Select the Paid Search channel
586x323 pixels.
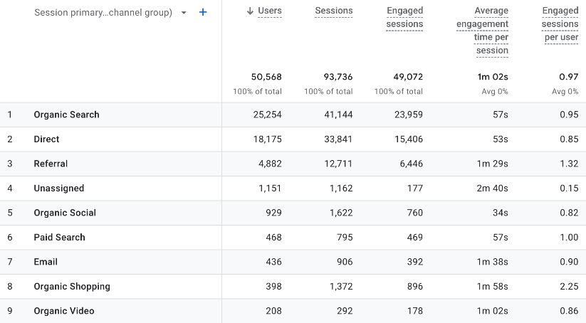pyautogui.click(x=59, y=238)
